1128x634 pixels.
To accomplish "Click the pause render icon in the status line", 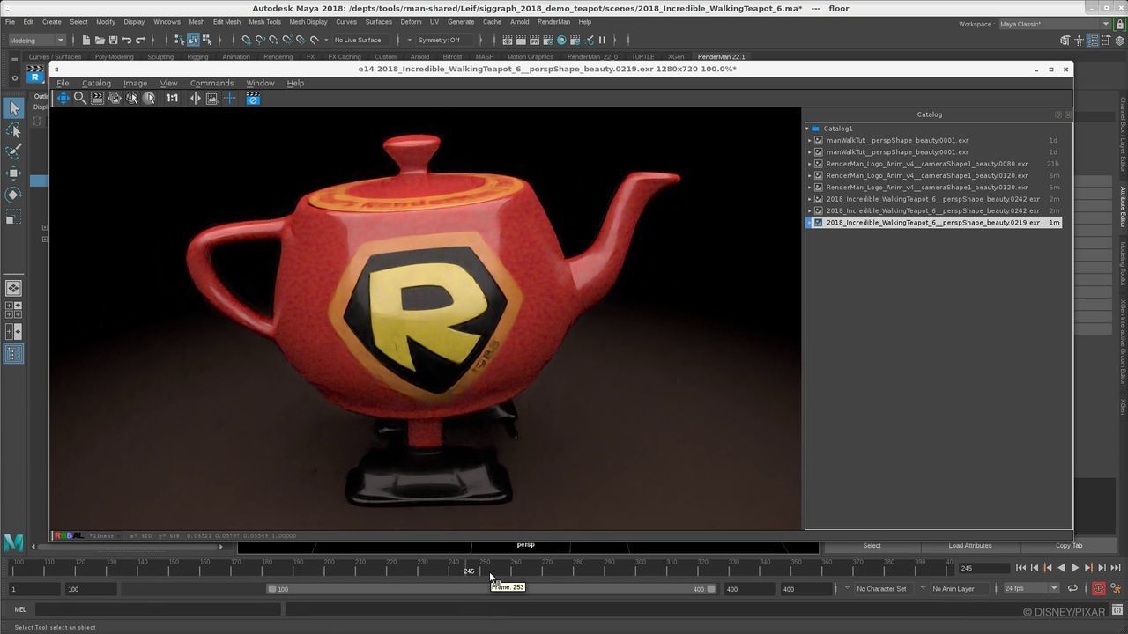I will 602,40.
